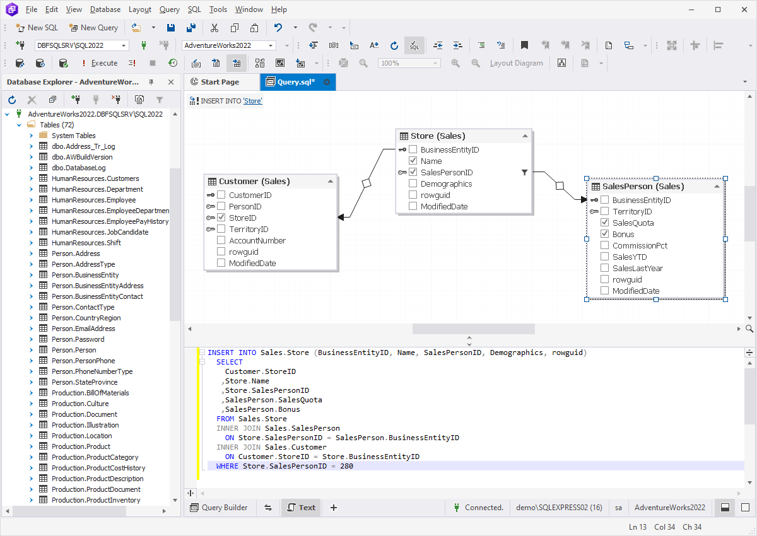Image resolution: width=757 pixels, height=536 pixels.
Task: Open the 100% zoom level dropdown
Action: [435, 63]
